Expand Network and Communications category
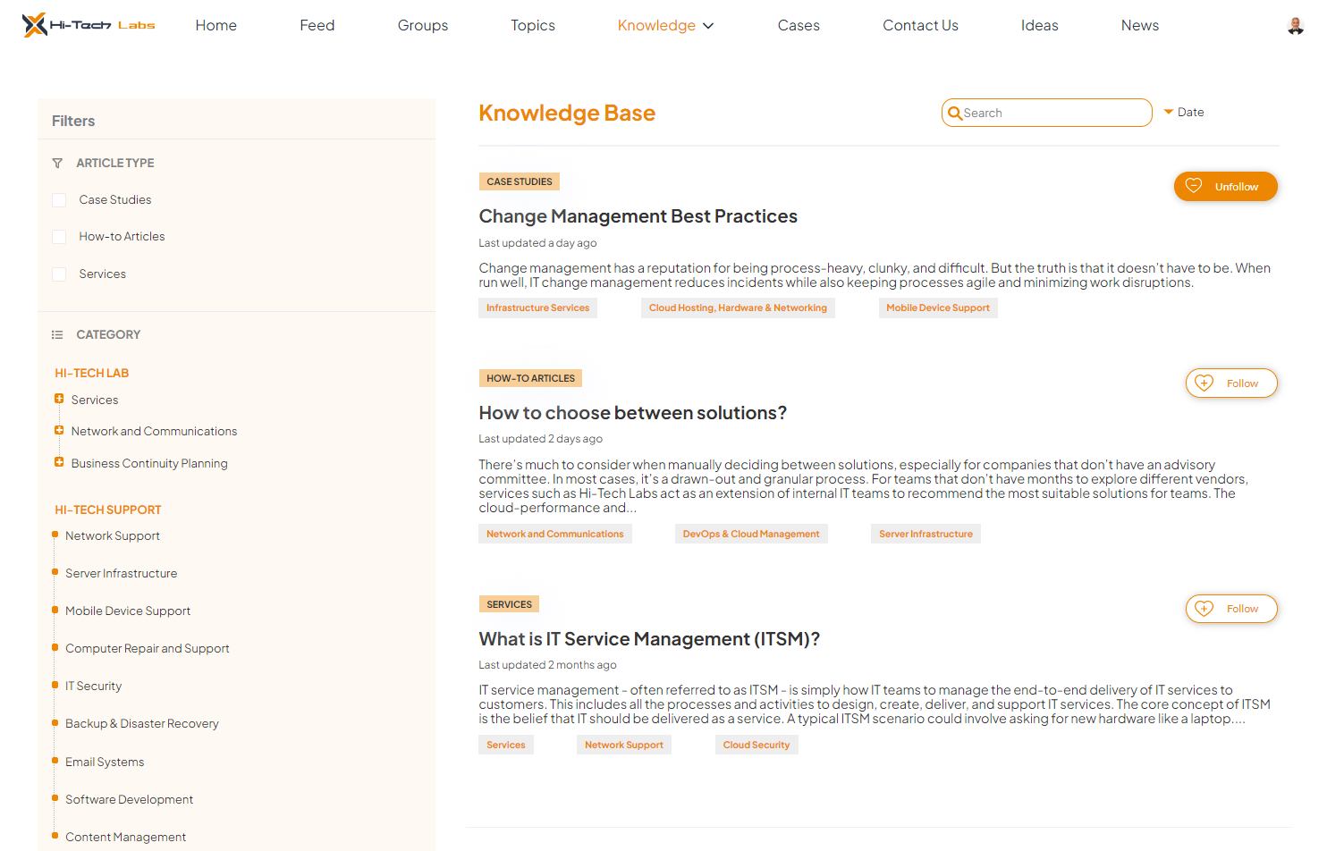Image resolution: width=1327 pixels, height=851 pixels. tap(59, 430)
